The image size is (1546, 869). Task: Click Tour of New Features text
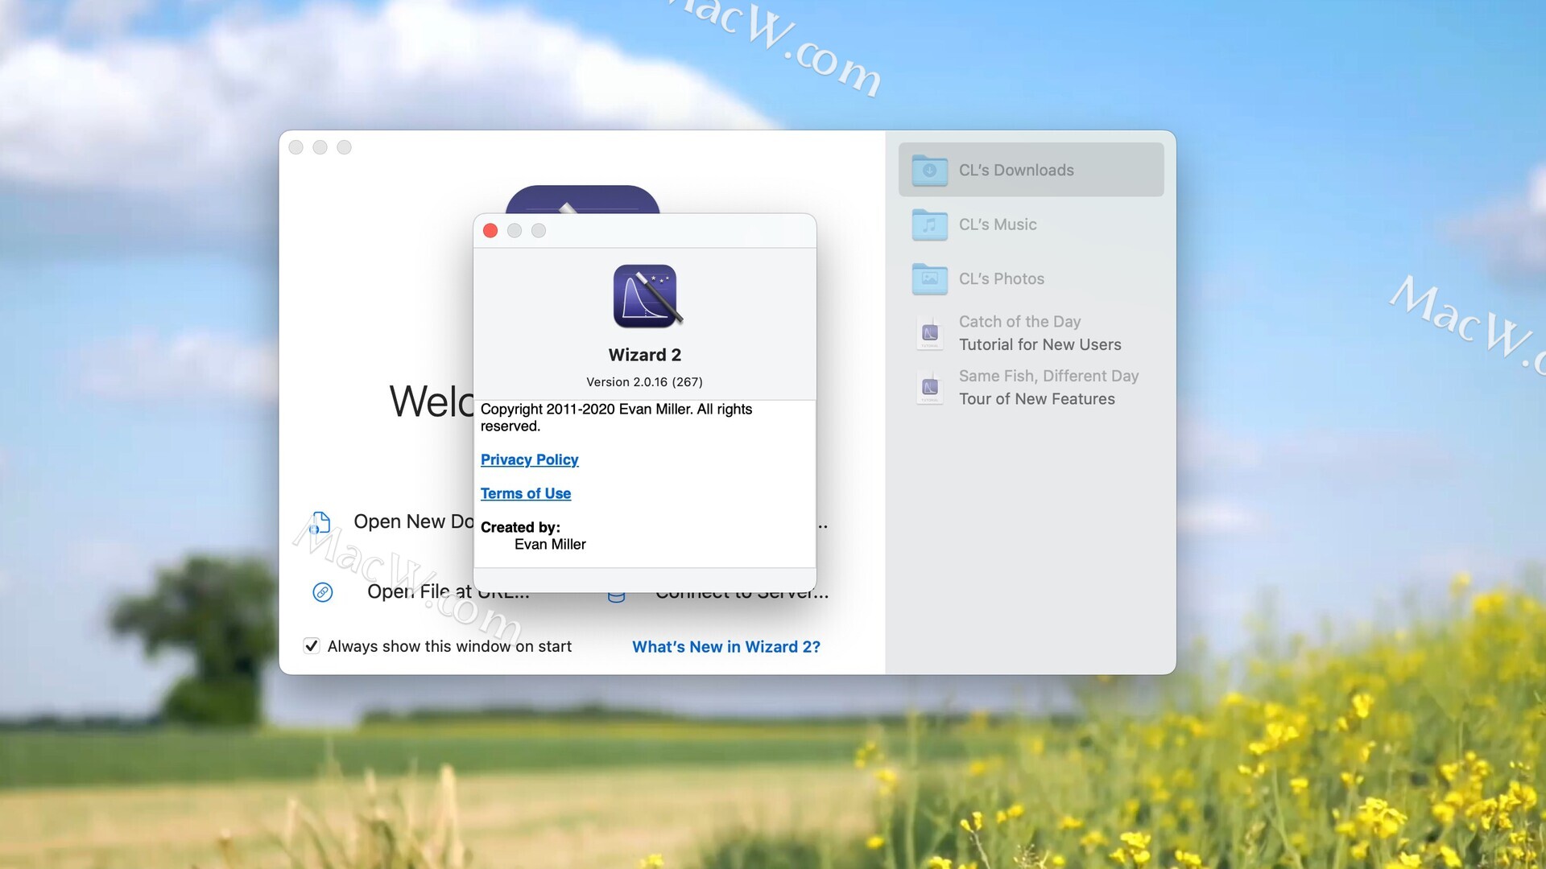point(1037,399)
